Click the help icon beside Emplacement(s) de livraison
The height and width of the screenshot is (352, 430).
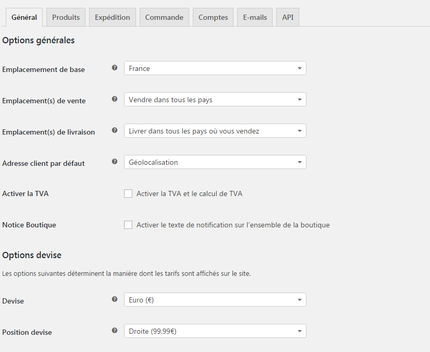click(114, 130)
